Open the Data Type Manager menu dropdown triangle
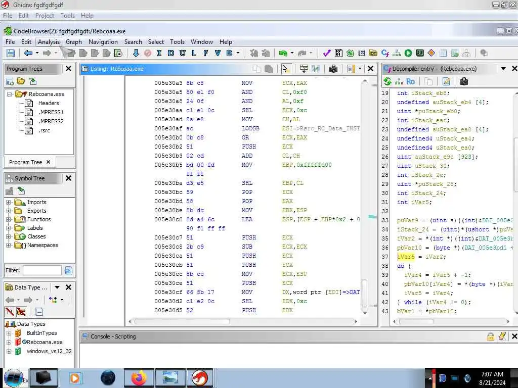This screenshot has height=388, width=518. pyautogui.click(x=57, y=287)
